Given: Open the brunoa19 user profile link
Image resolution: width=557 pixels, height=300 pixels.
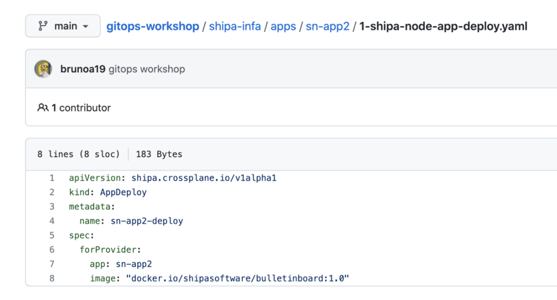Looking at the screenshot, I should (83, 69).
